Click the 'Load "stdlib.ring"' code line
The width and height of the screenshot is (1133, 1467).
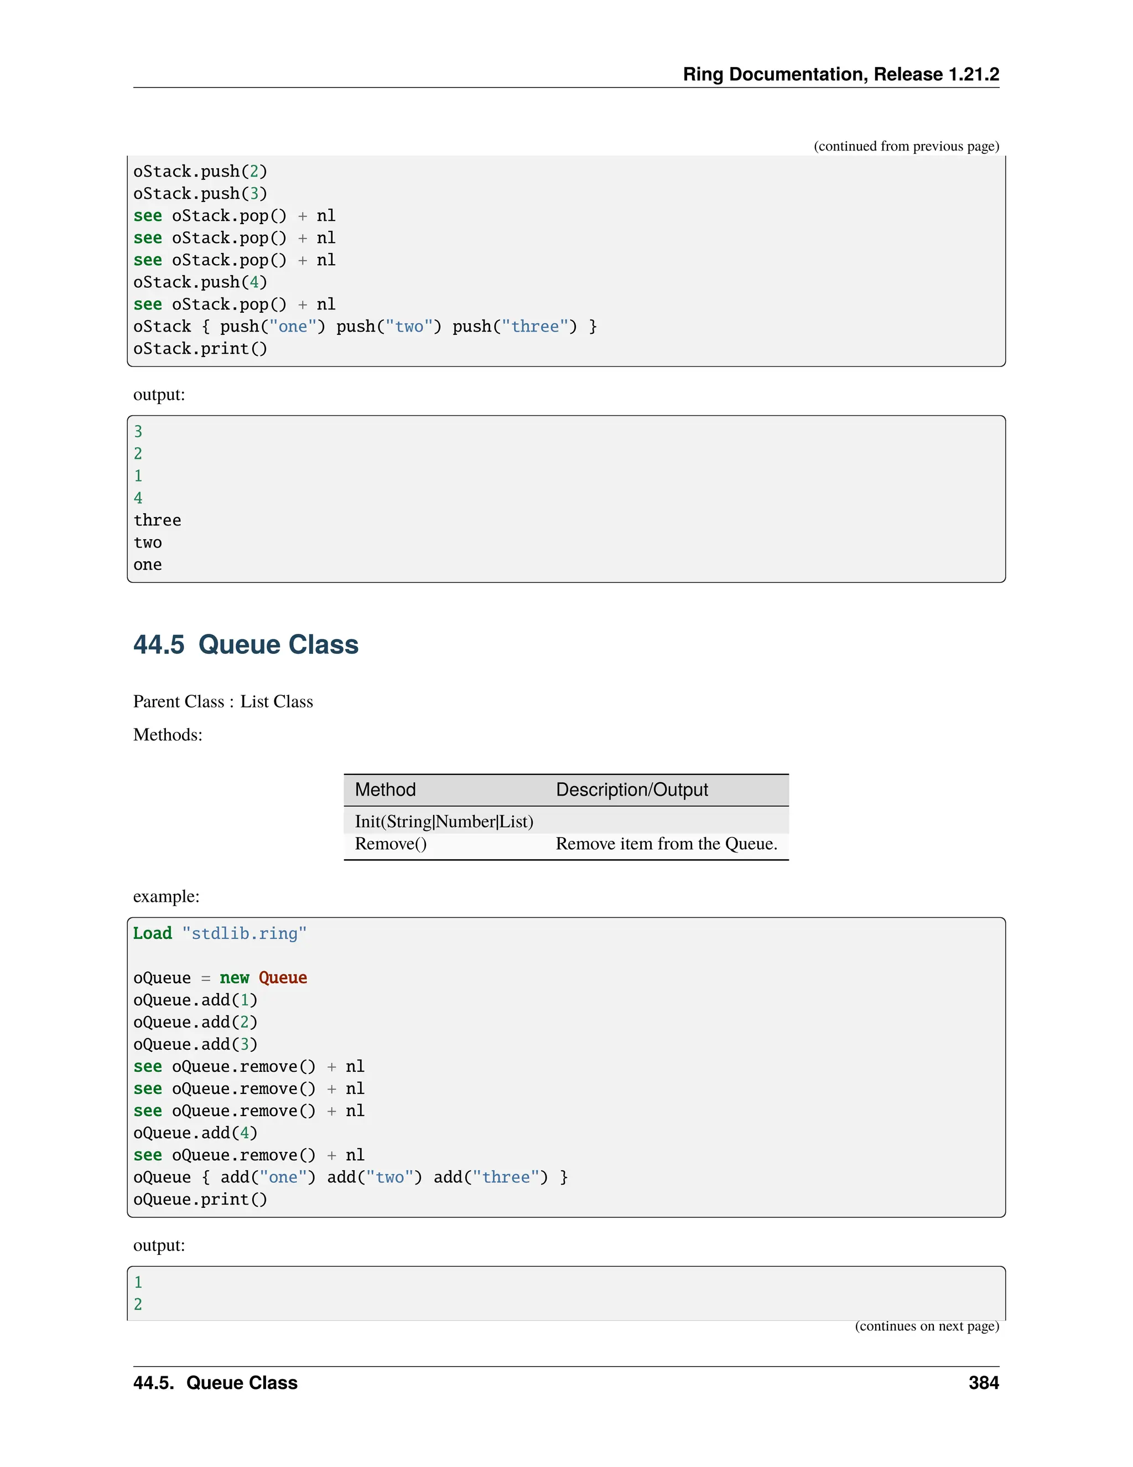click(220, 934)
